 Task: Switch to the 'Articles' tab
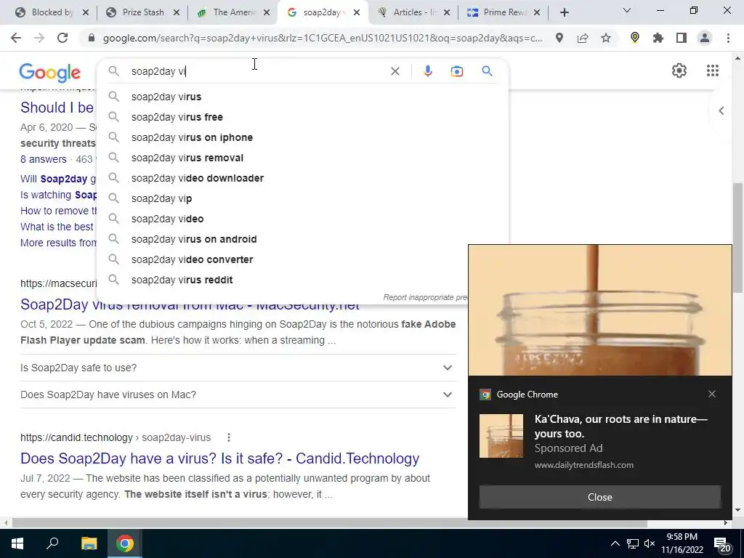(413, 12)
